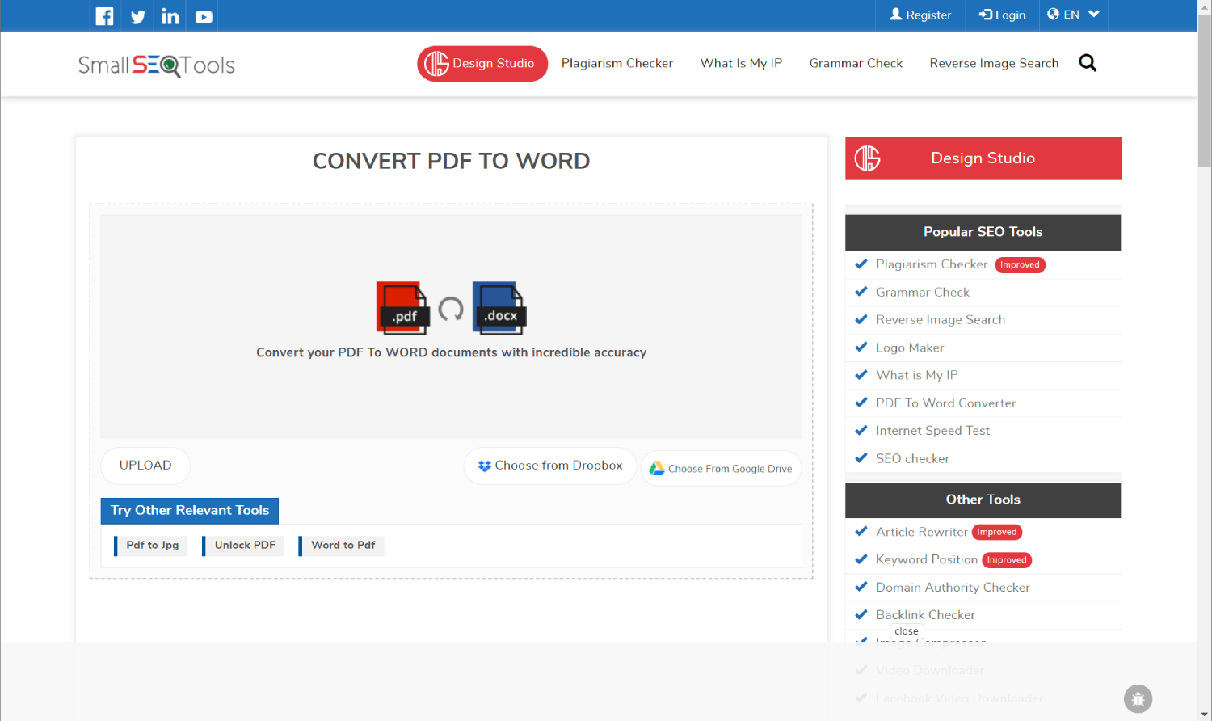Click the convert arrows icon
The width and height of the screenshot is (1212, 721).
[x=451, y=309]
